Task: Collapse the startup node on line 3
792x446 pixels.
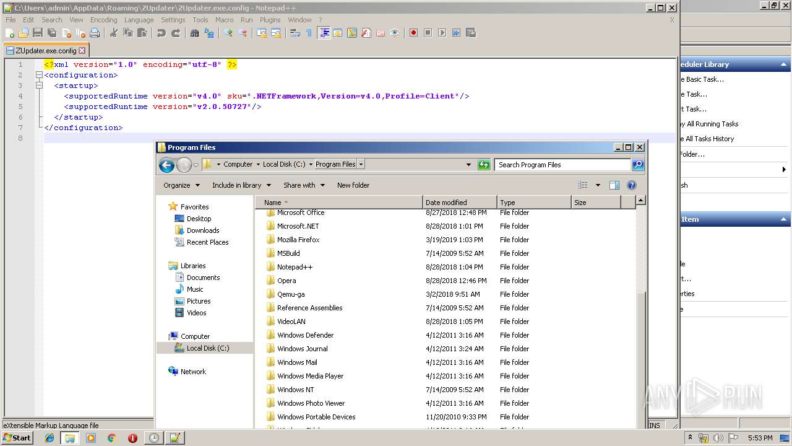Action: point(39,85)
